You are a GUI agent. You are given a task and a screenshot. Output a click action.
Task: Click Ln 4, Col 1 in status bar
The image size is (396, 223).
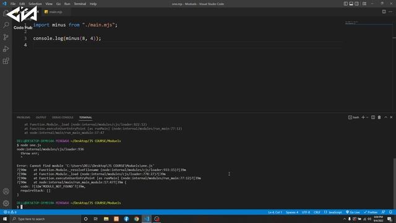[275, 212]
